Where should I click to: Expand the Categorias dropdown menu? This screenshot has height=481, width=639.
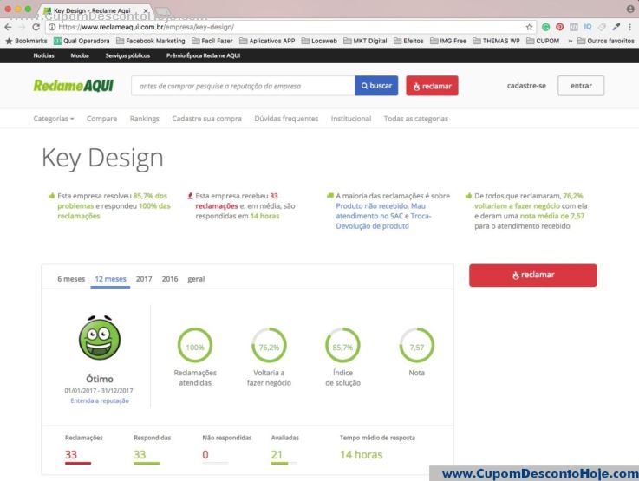click(x=54, y=119)
